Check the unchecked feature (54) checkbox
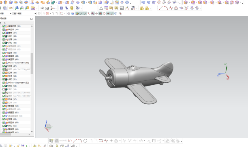Viewport: 248px width, 147px height. tap(4, 89)
